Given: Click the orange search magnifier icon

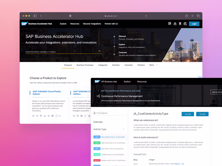Looking at the screenshot, I should coord(100,51).
